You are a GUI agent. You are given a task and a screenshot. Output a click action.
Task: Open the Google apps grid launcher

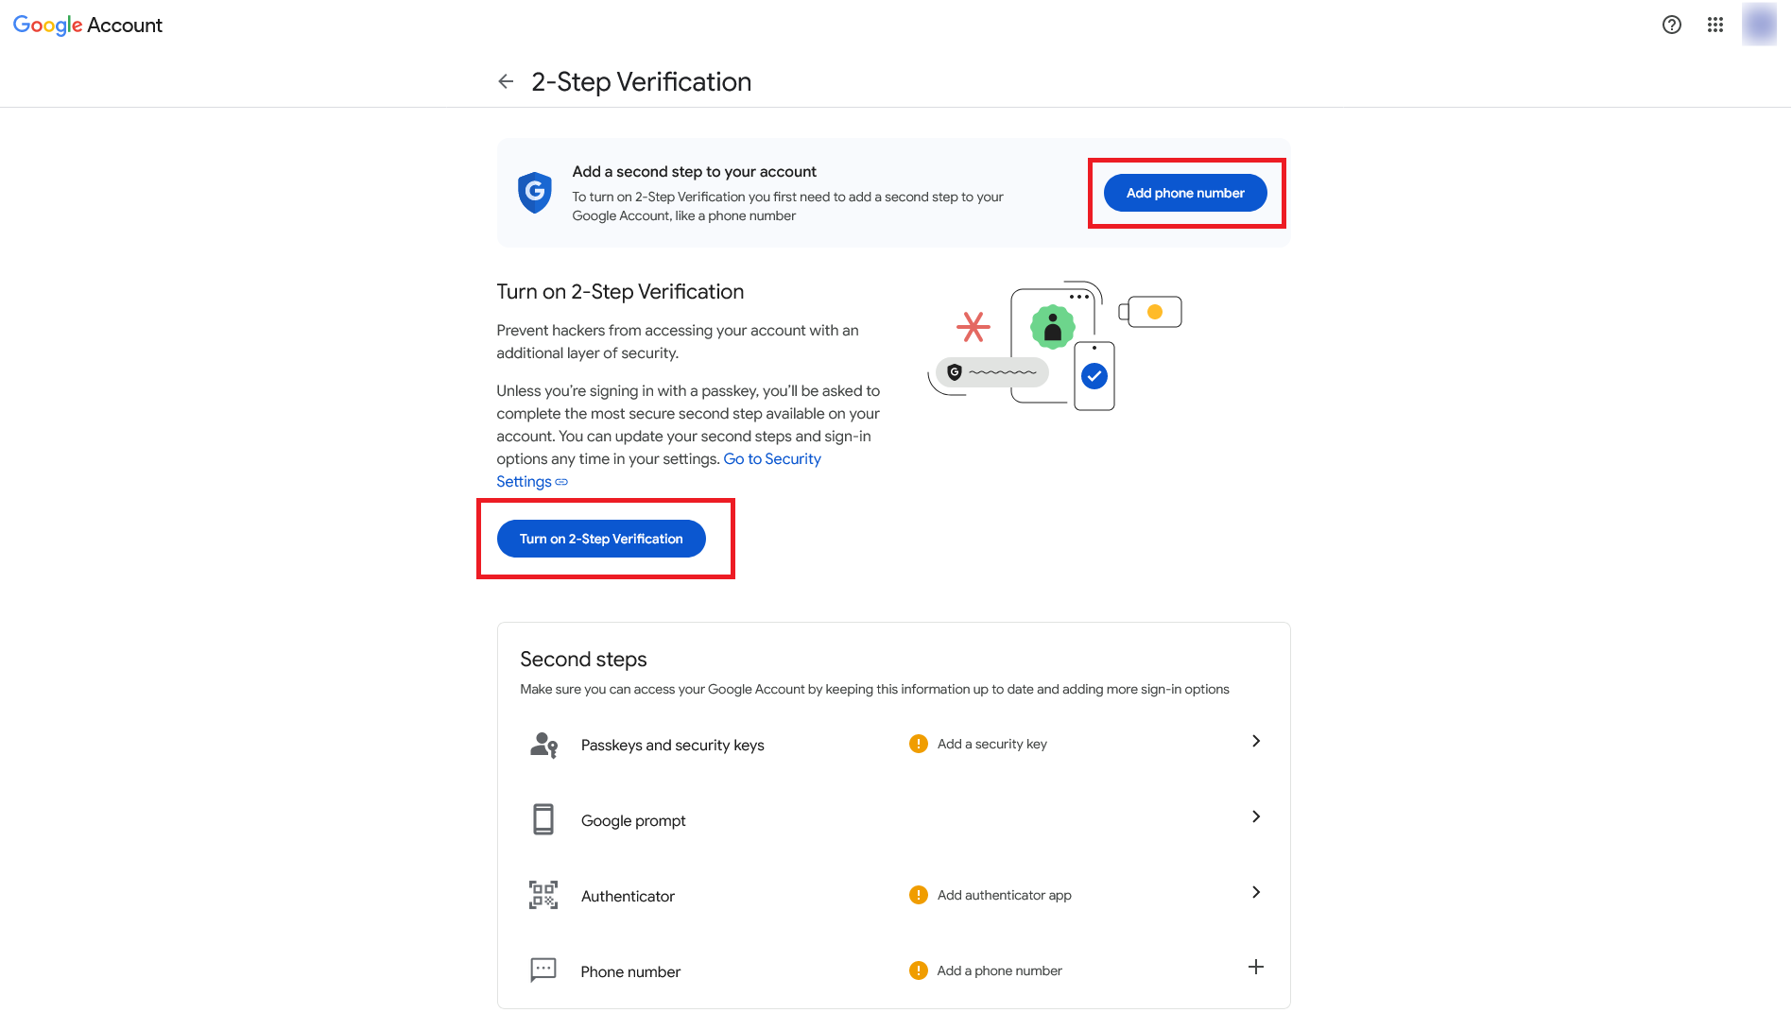click(1715, 26)
